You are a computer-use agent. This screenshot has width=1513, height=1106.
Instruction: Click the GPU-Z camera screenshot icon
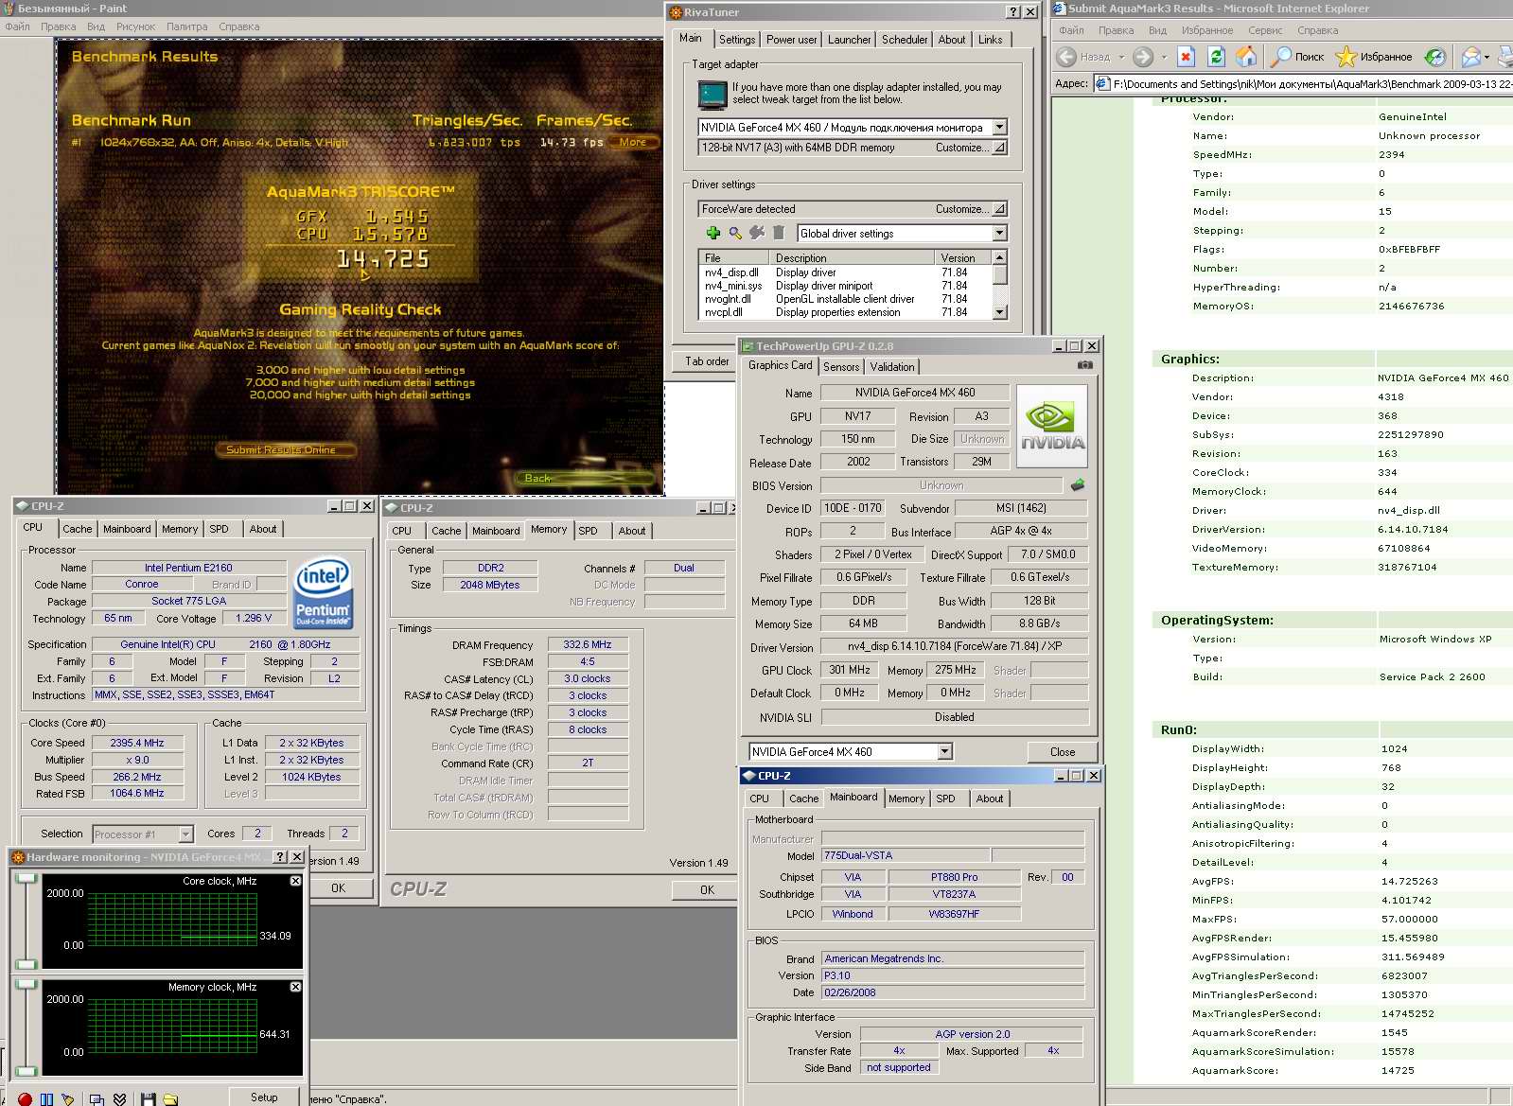(x=1085, y=365)
